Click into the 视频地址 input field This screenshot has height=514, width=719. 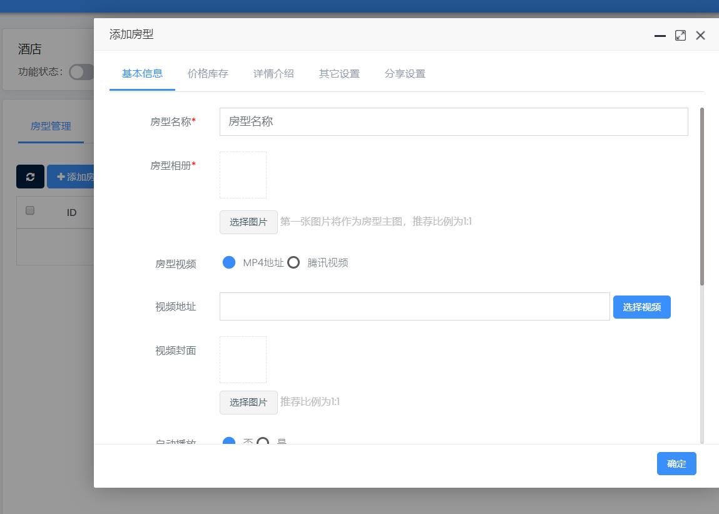[x=414, y=307]
